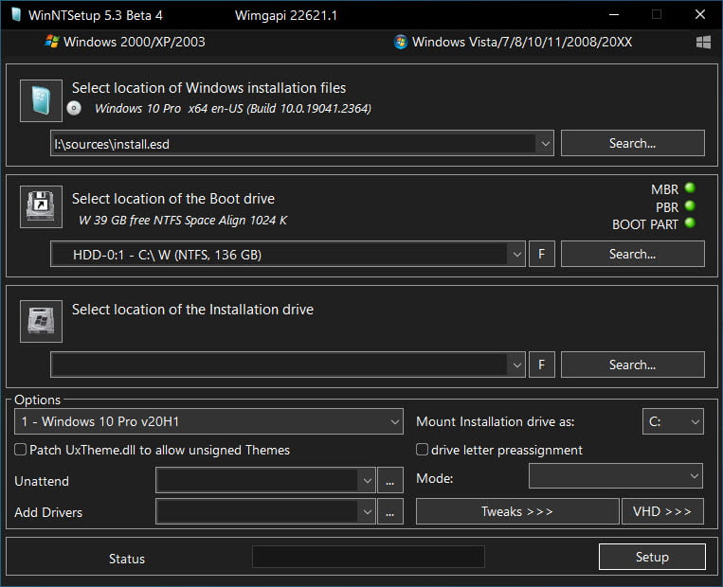Expand the Add Drivers dropdown
The image size is (723, 587).
(367, 512)
